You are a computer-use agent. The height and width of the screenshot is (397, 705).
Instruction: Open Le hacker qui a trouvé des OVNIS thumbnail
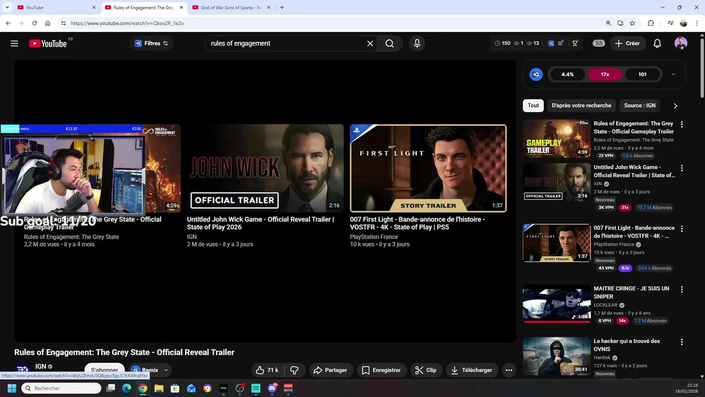pyautogui.click(x=556, y=356)
